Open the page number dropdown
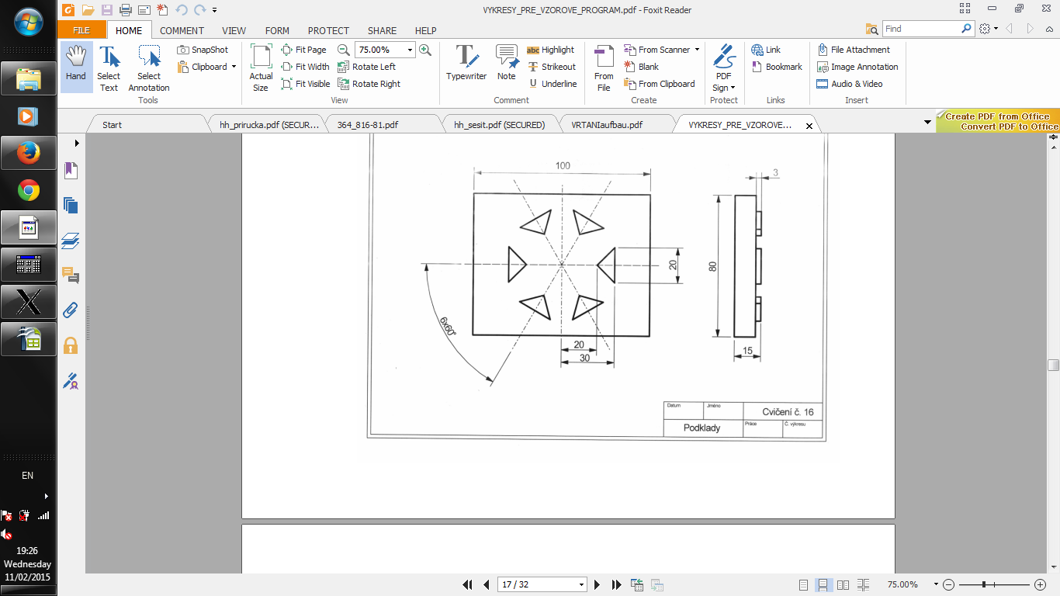The height and width of the screenshot is (596, 1060). [581, 584]
